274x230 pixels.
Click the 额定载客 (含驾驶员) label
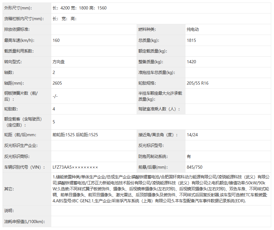pyautogui.click(x=23, y=122)
